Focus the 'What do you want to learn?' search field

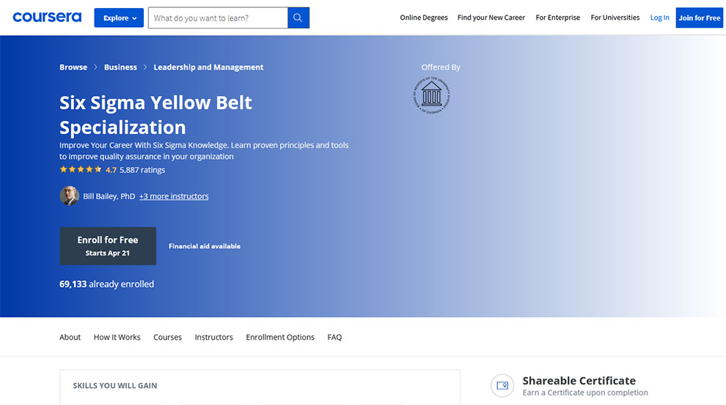tap(218, 18)
